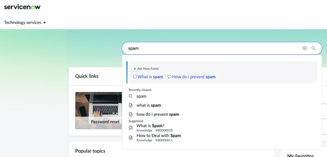Click chat bubble icon before "How do i prevent spam"
Screen dimensions: 327x157
169,77
